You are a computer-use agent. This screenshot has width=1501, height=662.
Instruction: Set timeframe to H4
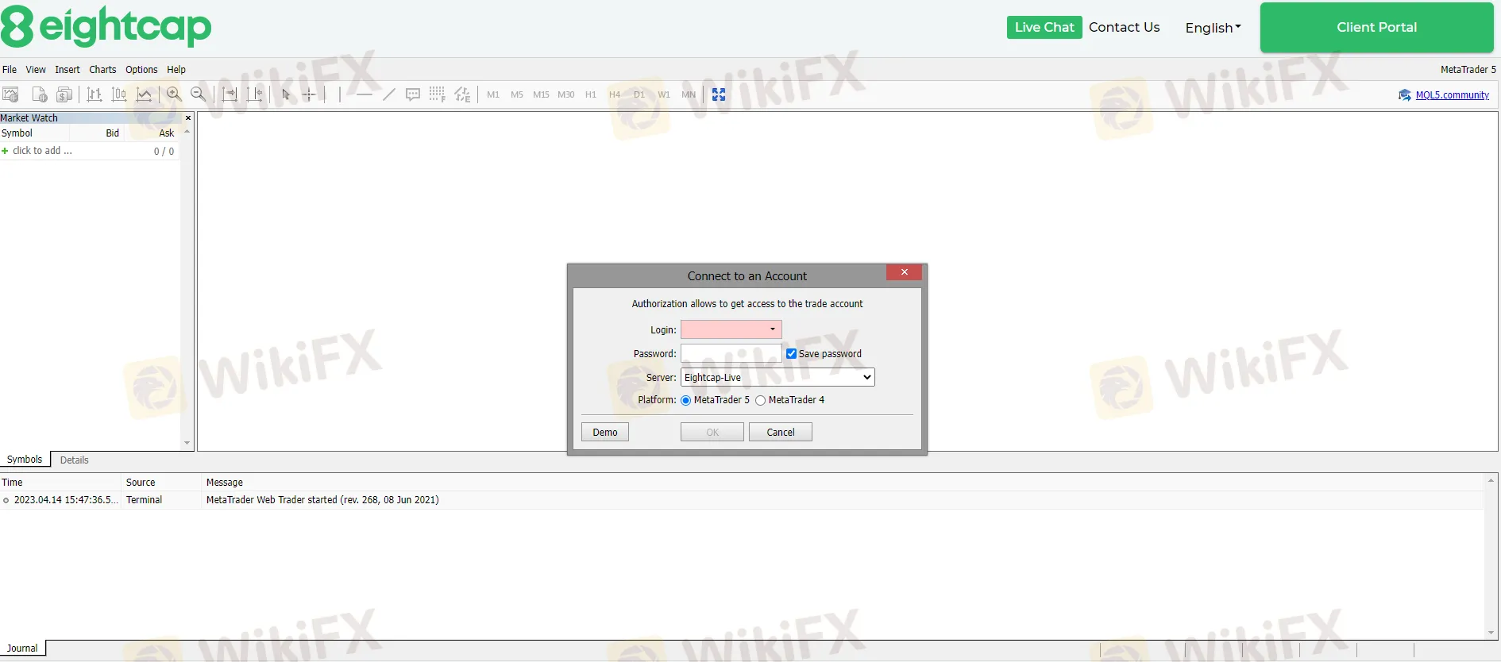click(x=615, y=94)
